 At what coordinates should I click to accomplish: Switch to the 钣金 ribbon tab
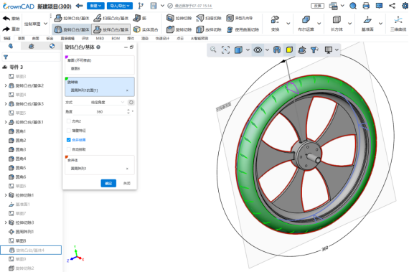pyautogui.click(x=50, y=38)
